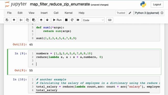Image resolution: width=168 pixels, height=95 pixels.
Task: Insert a cell below with plus icon
Action: [x=14, y=20]
